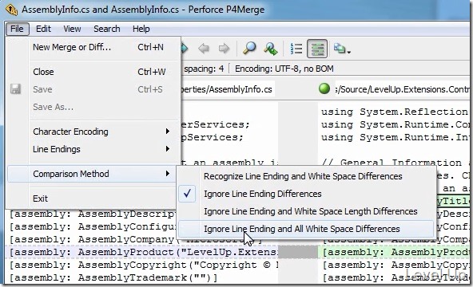Expand the Line Endings submenu

[93, 149]
